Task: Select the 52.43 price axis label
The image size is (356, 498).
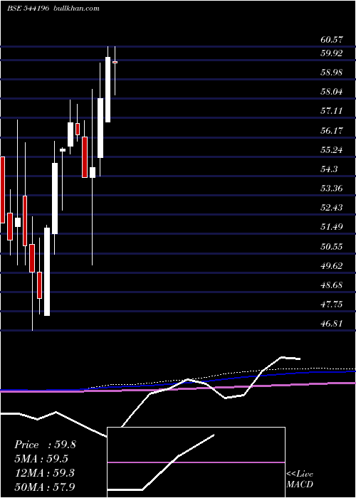Action: pyautogui.click(x=332, y=208)
